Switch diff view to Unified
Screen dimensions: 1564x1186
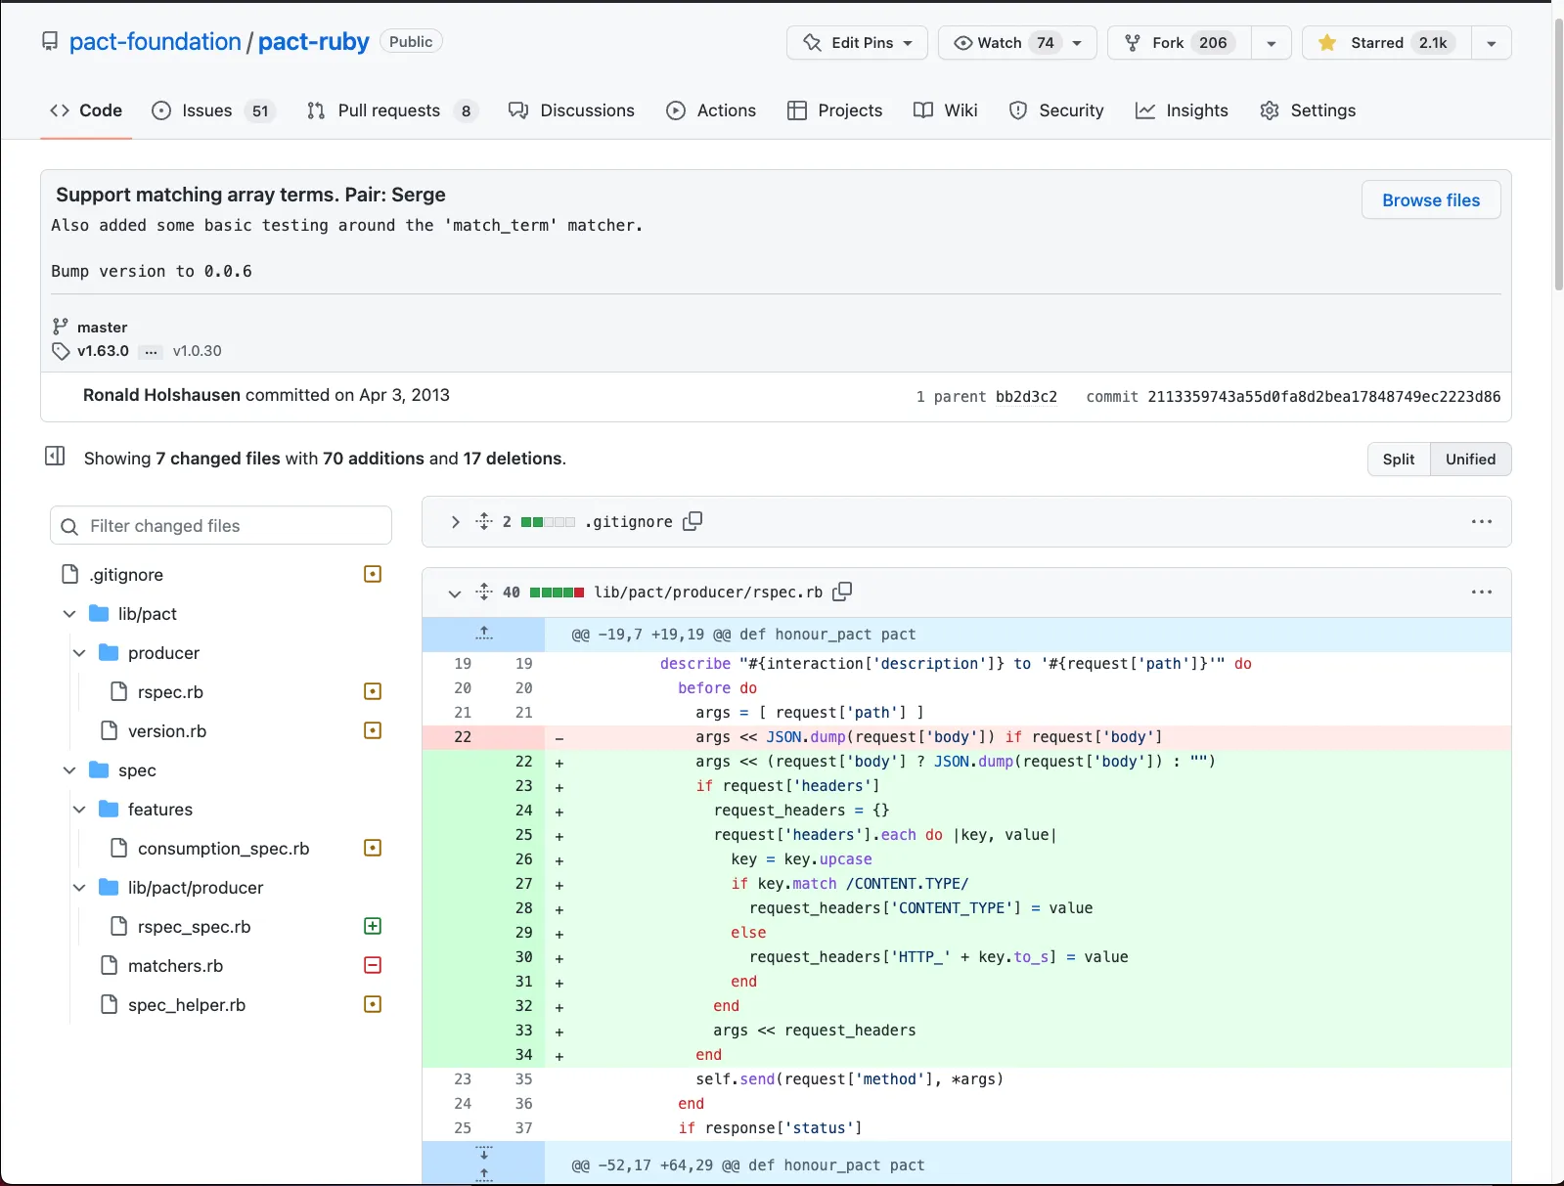(1471, 459)
